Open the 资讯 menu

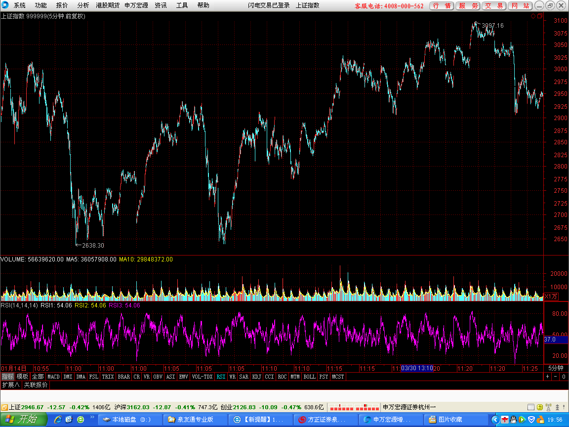[x=161, y=5]
